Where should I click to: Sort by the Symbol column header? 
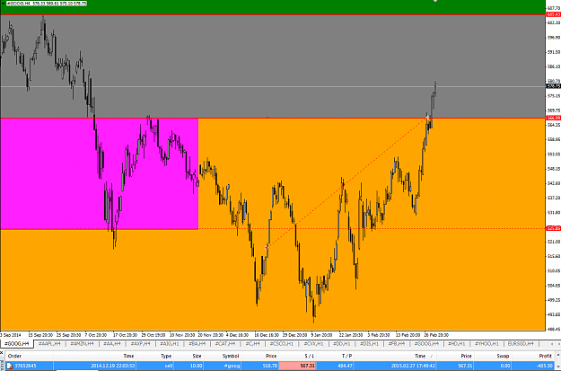tap(231, 356)
